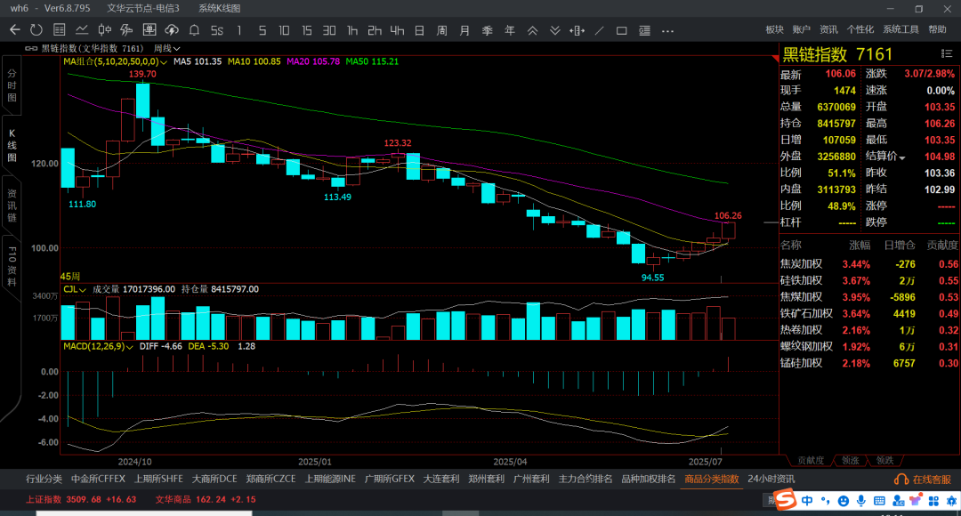Screen dimensions: 961x516
Task: Switch to the 资讯链 side tab
Action: [x=12, y=206]
